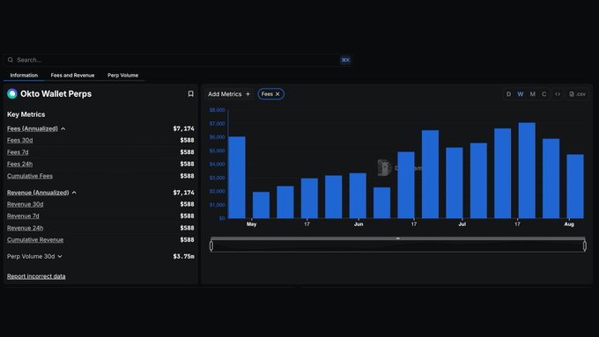Click the $8,000 y-axis label

(x=217, y=110)
